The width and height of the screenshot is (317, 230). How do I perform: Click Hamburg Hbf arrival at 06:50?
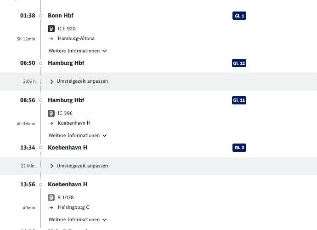coord(66,63)
